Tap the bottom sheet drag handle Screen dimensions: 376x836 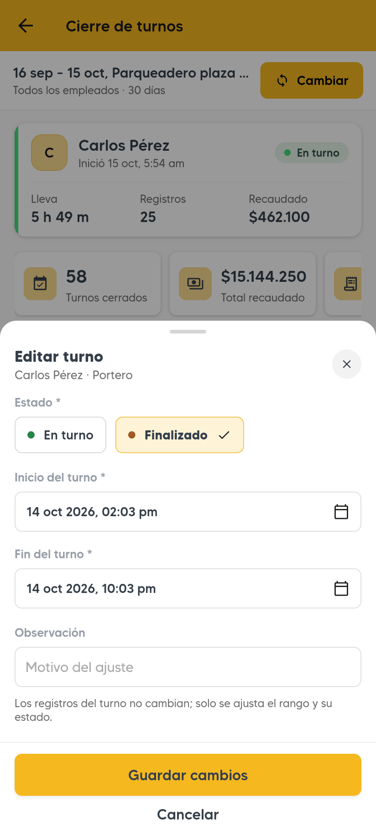[x=188, y=332]
